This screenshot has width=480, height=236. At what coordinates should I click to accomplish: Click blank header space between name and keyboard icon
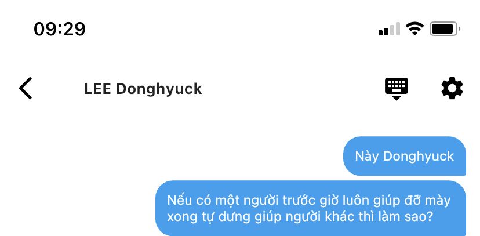click(293, 89)
